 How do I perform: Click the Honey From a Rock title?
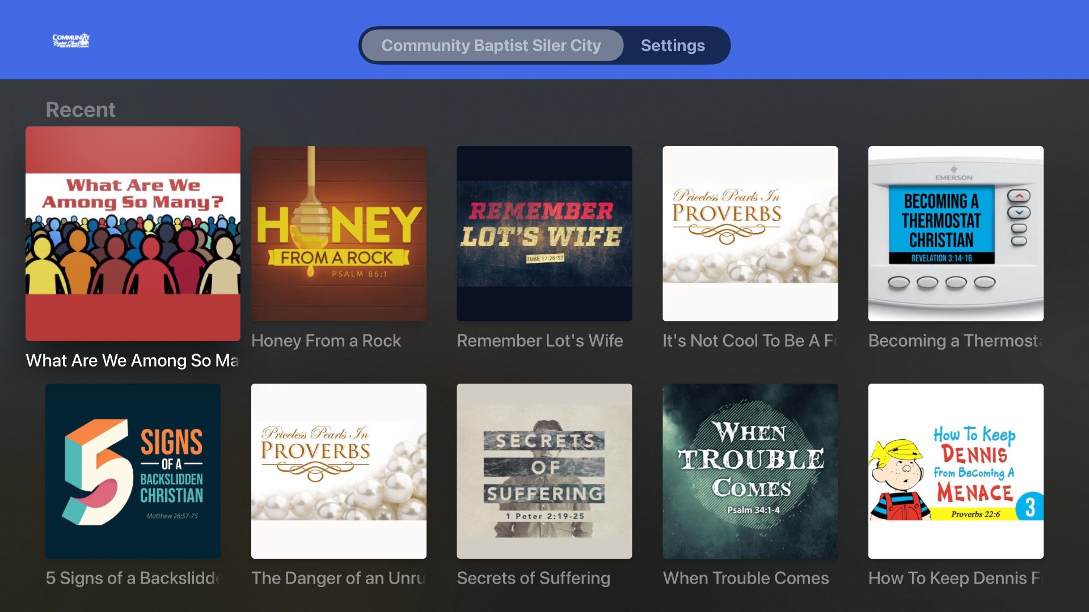pyautogui.click(x=326, y=341)
